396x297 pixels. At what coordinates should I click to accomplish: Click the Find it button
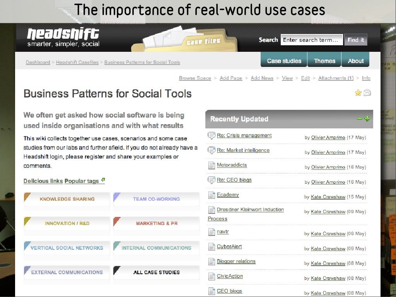point(356,40)
